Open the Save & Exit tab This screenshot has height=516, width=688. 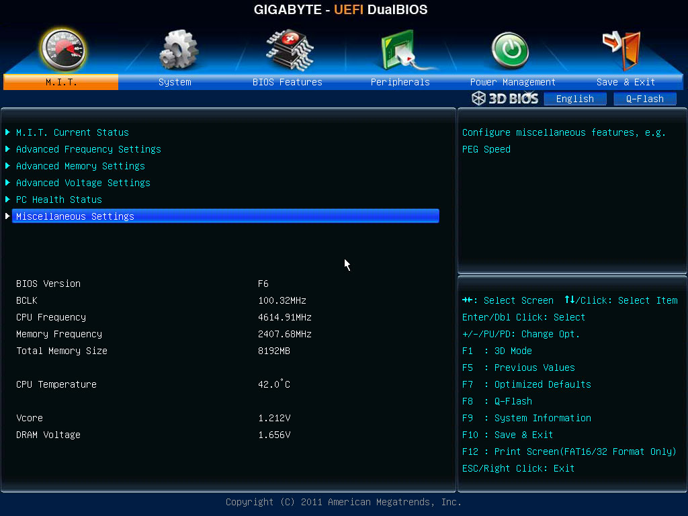[626, 82]
